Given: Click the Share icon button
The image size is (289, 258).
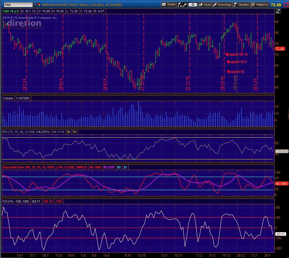Looking at the screenshot, I should pyautogui.click(x=169, y=4).
